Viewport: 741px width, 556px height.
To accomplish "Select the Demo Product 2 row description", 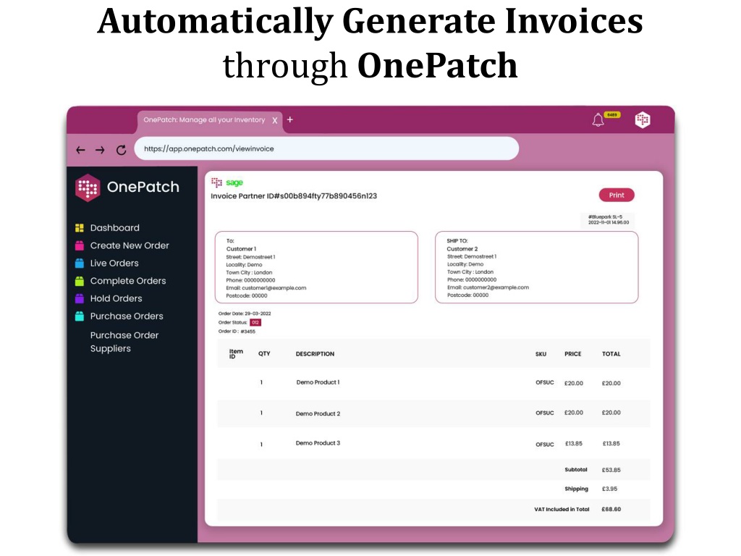I will pyautogui.click(x=318, y=413).
